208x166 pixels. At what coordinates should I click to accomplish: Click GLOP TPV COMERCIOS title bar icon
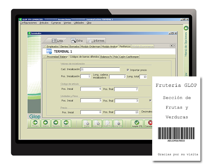pyautogui.click(x=20, y=19)
